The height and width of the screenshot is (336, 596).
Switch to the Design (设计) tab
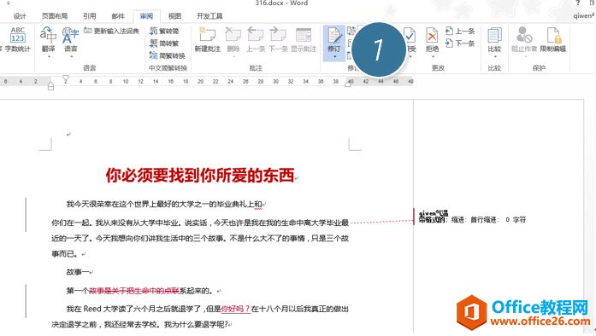tap(20, 16)
